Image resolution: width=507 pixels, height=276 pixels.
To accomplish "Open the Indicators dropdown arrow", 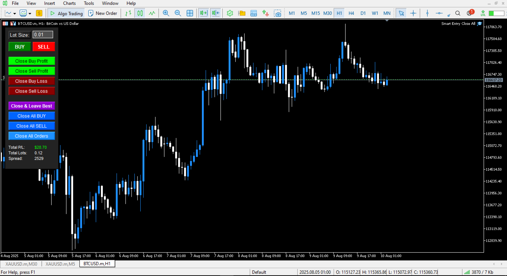I will pyautogui.click(x=15, y=13).
